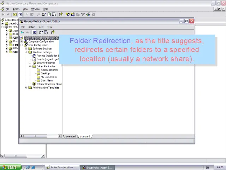The height and width of the screenshot is (170, 226).
Task: Click the Help icon in Active Directory toolbar
Action: (x=61, y=15)
